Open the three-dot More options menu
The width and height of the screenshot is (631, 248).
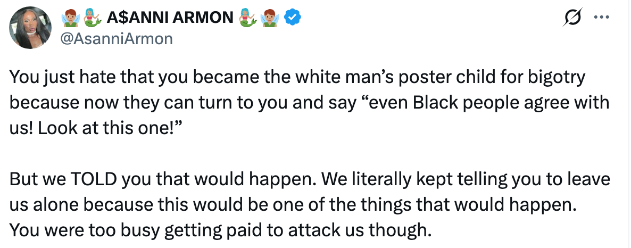point(601,17)
